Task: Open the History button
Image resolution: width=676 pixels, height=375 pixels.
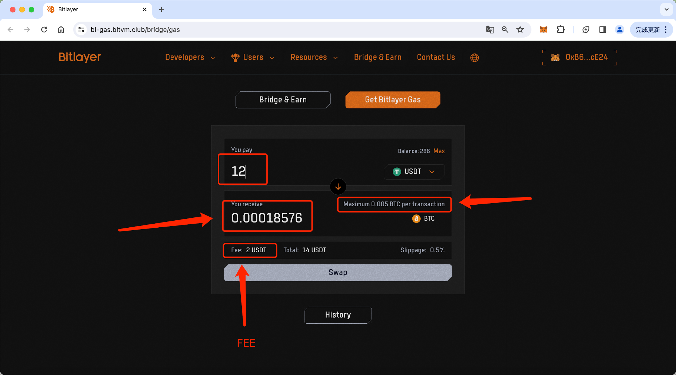Action: pos(338,315)
